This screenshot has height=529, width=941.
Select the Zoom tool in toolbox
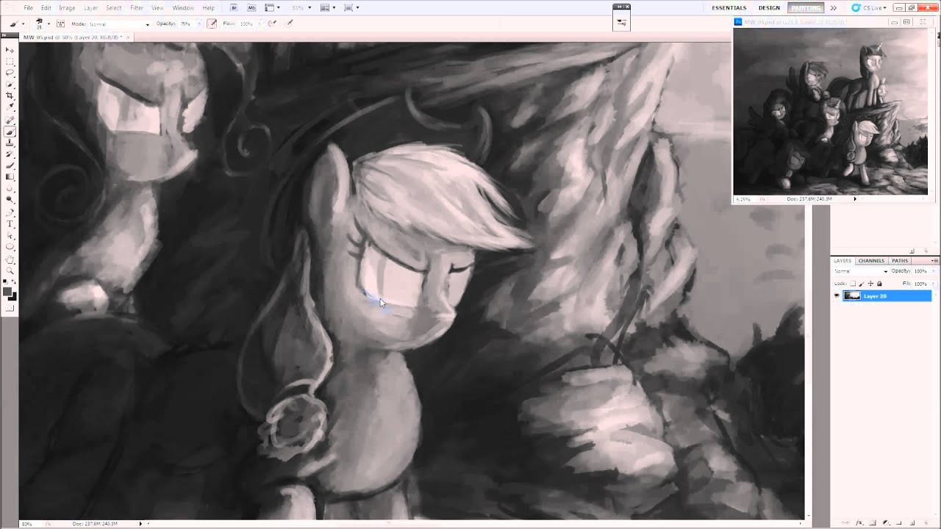pyautogui.click(x=10, y=270)
